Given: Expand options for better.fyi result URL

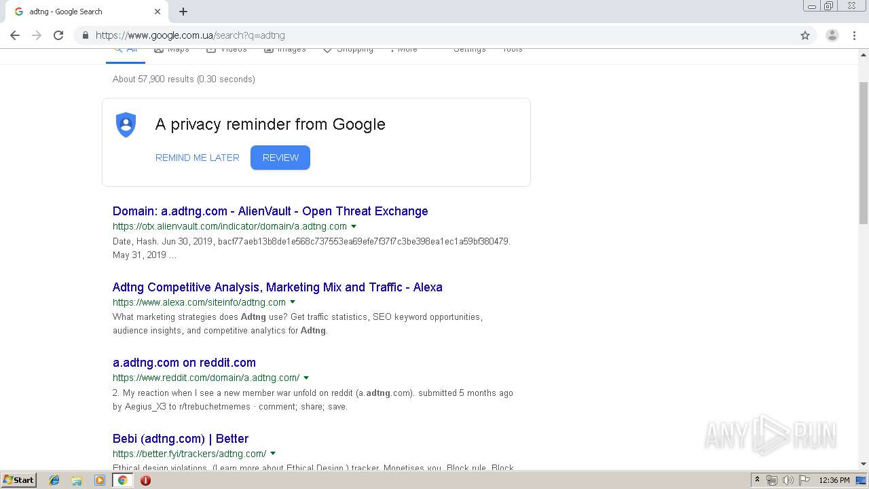Looking at the screenshot, I should tap(273, 454).
